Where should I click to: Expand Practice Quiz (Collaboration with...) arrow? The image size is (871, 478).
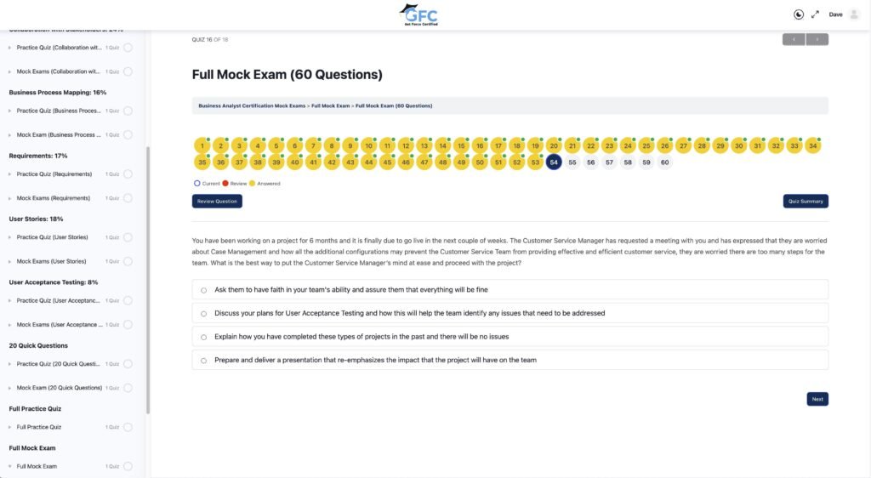click(10, 48)
